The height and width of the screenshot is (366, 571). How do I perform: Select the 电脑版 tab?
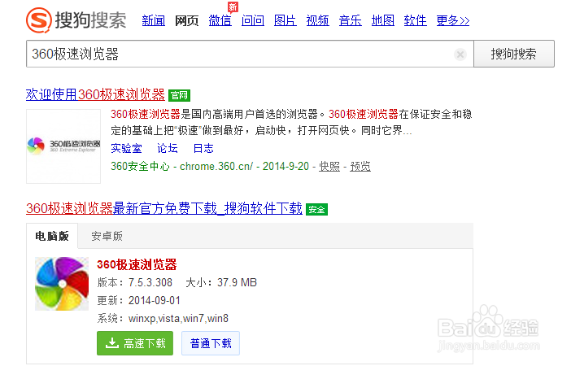coord(52,236)
